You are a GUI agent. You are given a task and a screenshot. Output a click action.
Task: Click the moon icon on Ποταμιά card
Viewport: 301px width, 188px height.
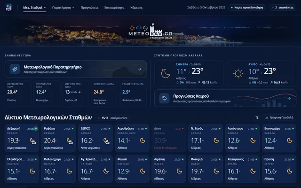(x=216, y=171)
